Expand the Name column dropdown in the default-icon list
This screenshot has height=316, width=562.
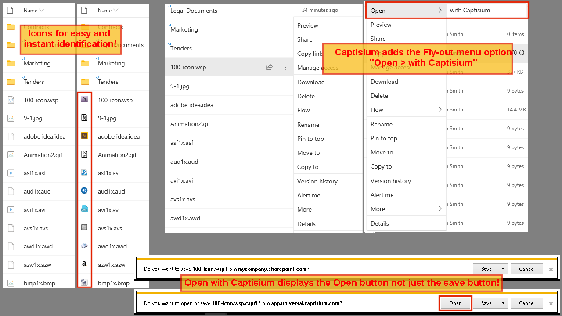pos(42,10)
